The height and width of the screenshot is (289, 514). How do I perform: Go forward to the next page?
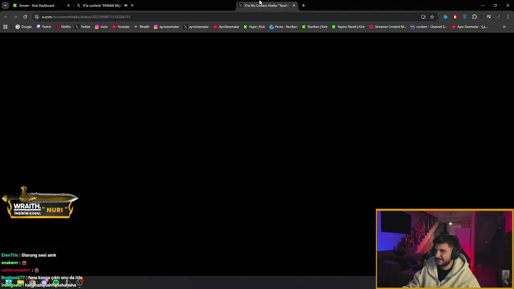pyautogui.click(x=15, y=16)
